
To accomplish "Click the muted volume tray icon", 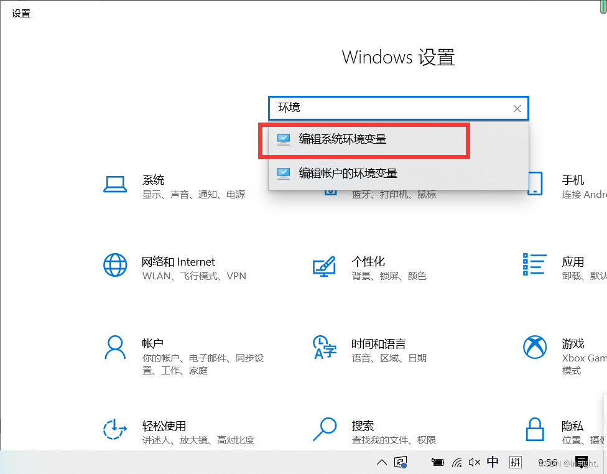I will pyautogui.click(x=474, y=462).
